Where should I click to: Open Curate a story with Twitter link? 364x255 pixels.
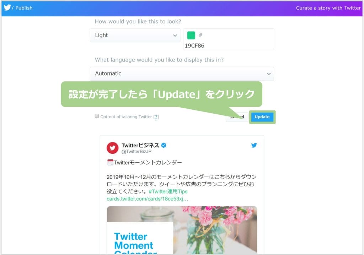tap(328, 8)
